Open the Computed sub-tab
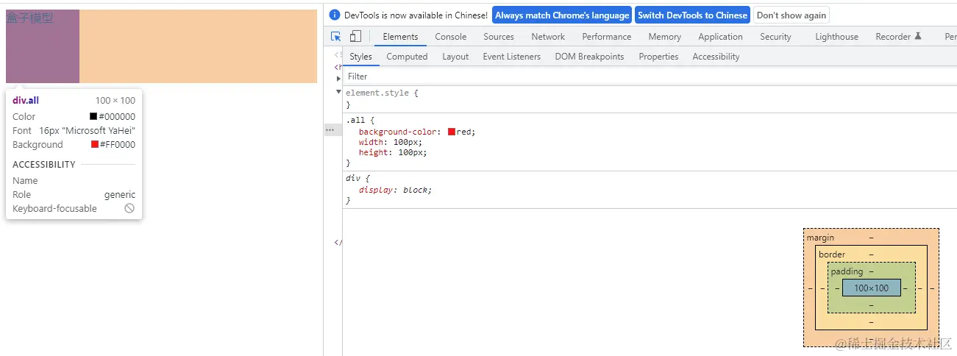 click(407, 57)
